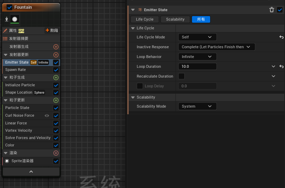This screenshot has height=188, width=285.
Task: Toggle the Fountain emitter enabled checkbox
Action: [9, 7]
